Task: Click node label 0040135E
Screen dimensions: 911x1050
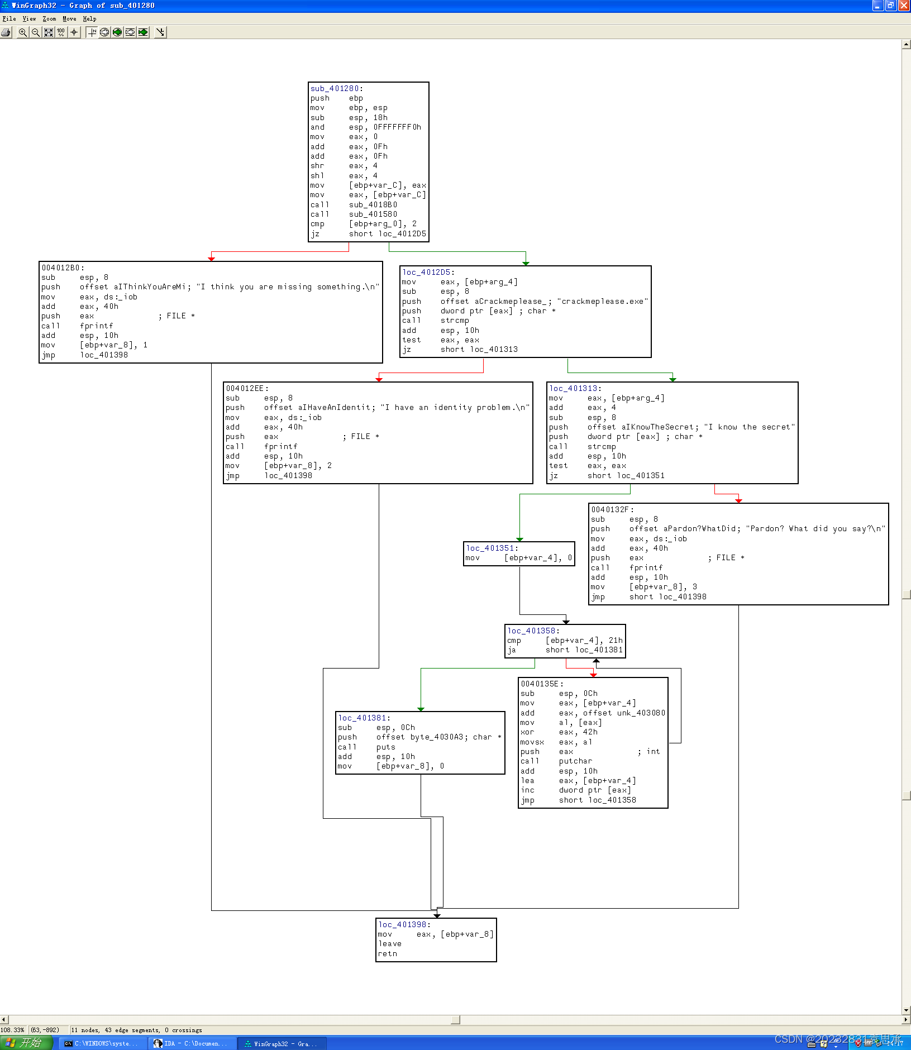Action: [x=542, y=684]
